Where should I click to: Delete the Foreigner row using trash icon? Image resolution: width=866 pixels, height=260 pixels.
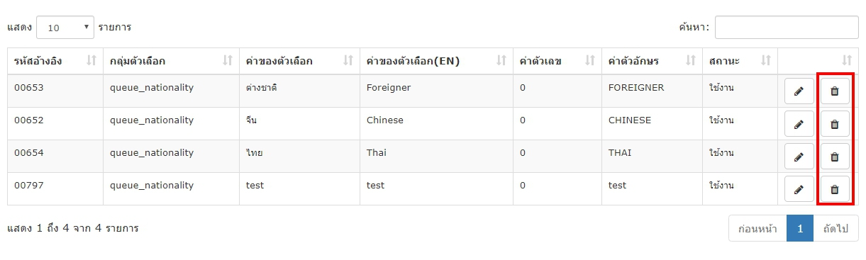click(835, 91)
